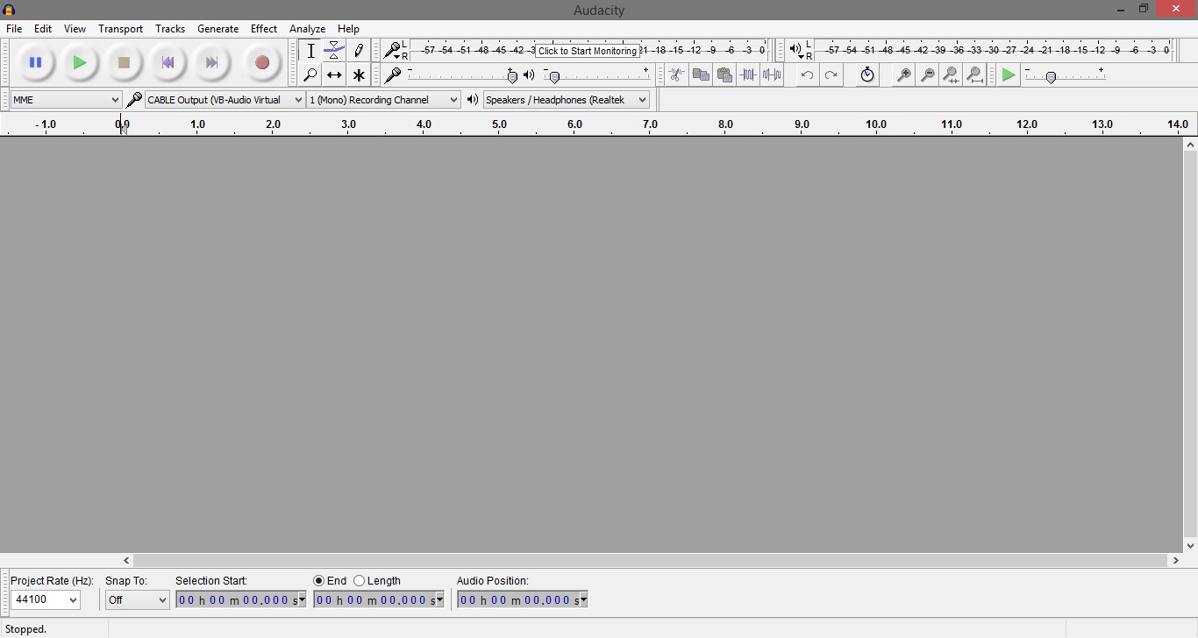
Task: Open the Edit menu
Action: 43,29
